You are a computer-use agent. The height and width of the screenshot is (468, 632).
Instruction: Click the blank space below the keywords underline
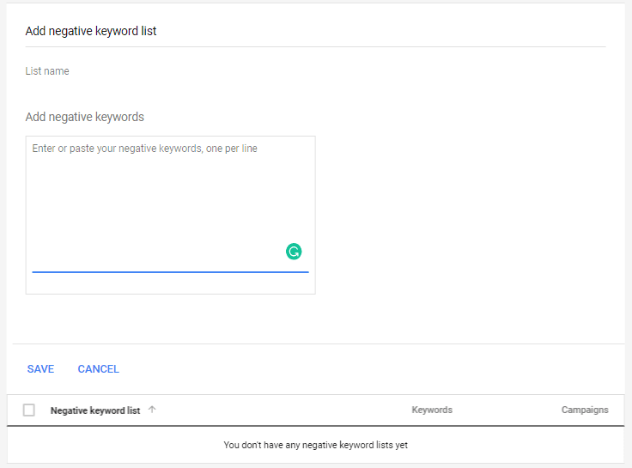click(170, 283)
